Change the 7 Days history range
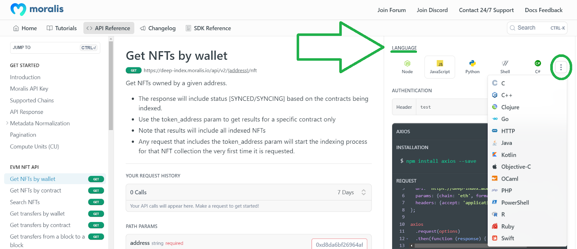Screen dimensions: 577x249 coord(352,192)
